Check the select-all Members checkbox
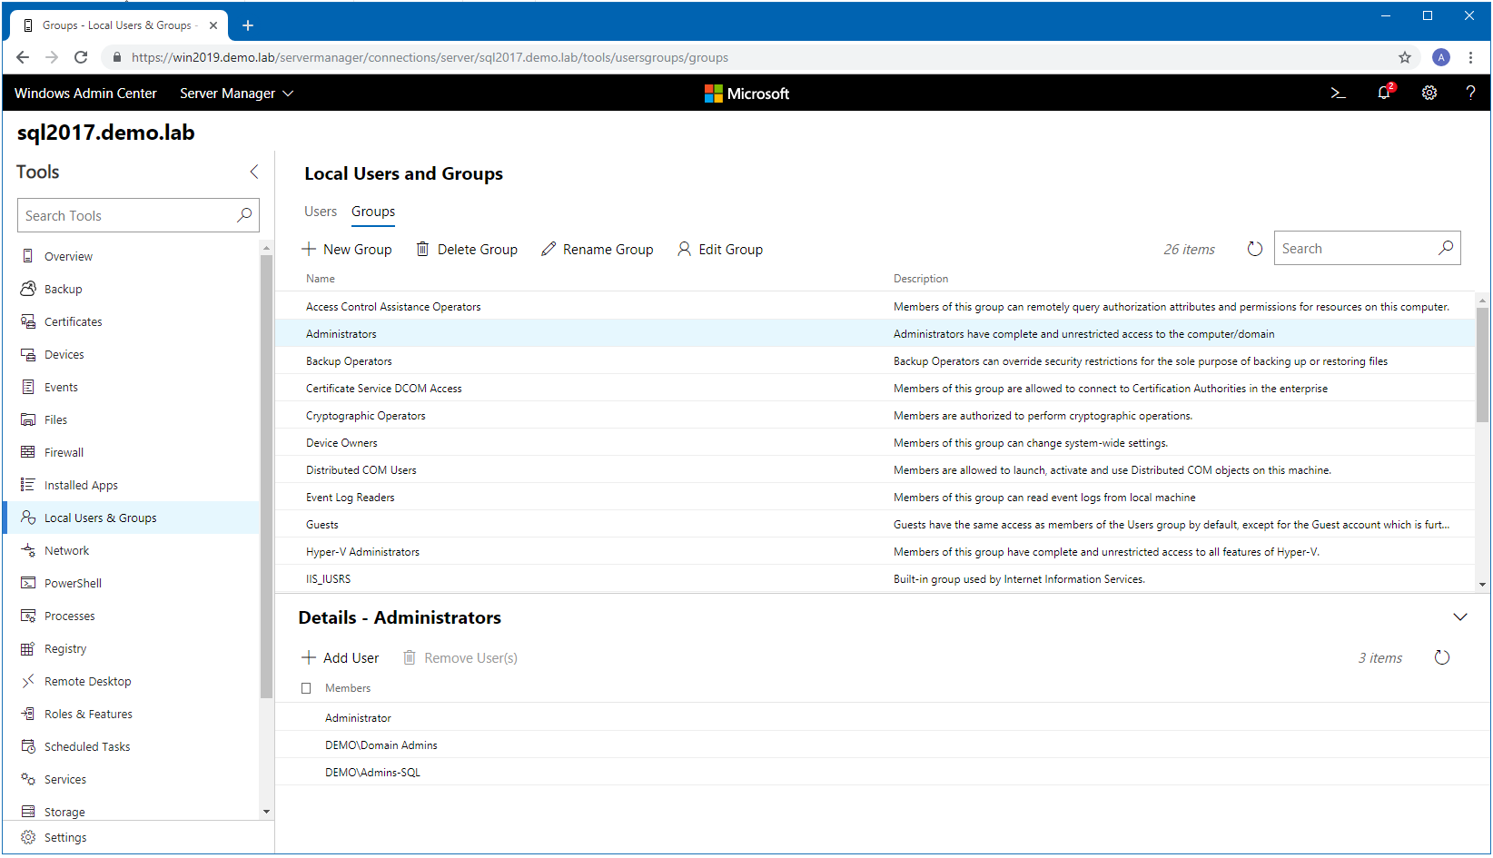Image resolution: width=1493 pixels, height=858 pixels. pos(306,688)
